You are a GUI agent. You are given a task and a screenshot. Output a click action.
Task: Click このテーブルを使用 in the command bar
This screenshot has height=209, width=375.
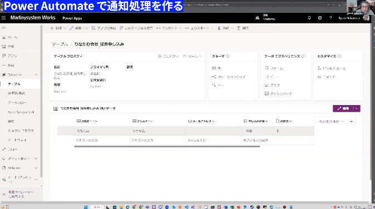pyautogui.click(x=136, y=28)
